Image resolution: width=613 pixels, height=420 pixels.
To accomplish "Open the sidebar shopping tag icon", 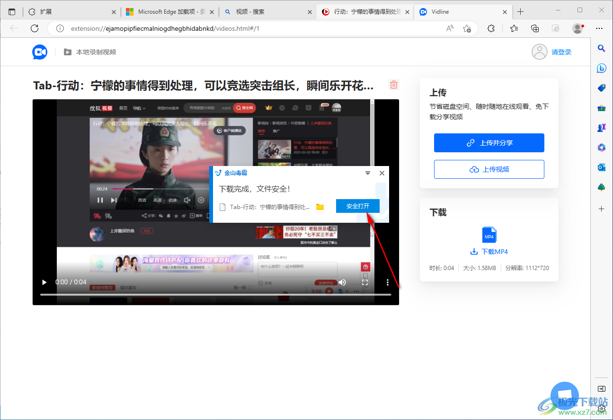I will click(602, 88).
